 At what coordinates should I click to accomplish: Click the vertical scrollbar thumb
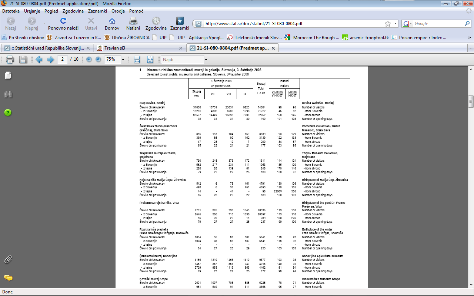pyautogui.click(x=471, y=101)
